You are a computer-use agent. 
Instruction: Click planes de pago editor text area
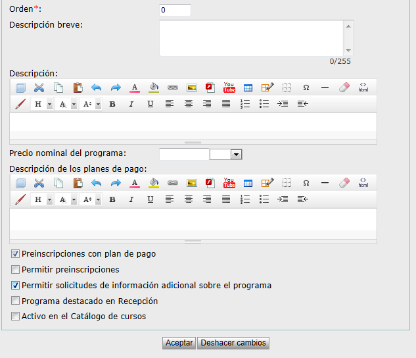(x=193, y=224)
